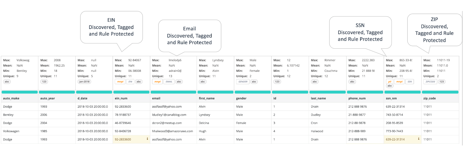
Task: Click the 'SSN' tag badge
Action: (409, 82)
